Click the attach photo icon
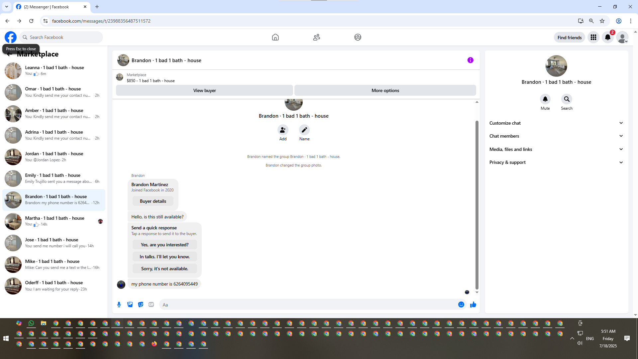Image resolution: width=638 pixels, height=359 pixels. tap(130, 304)
